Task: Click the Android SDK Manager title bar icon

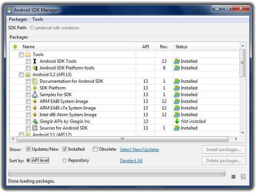Action: coord(9,10)
